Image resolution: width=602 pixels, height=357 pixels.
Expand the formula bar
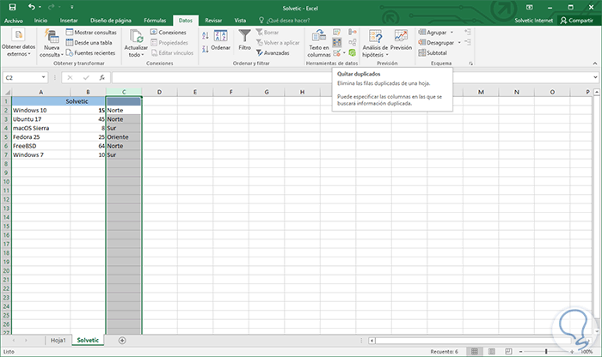coord(595,77)
